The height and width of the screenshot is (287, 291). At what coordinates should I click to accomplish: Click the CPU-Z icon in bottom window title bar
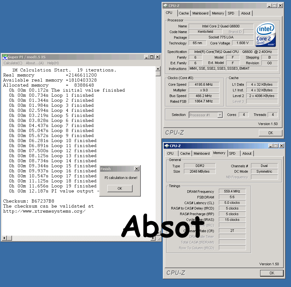pos(167,146)
